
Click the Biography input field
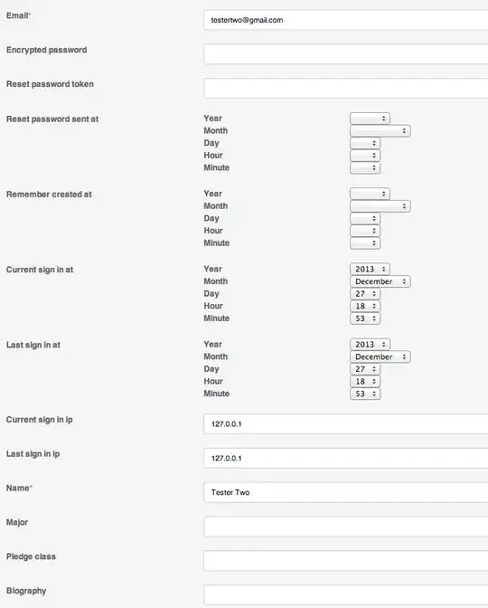point(345,594)
